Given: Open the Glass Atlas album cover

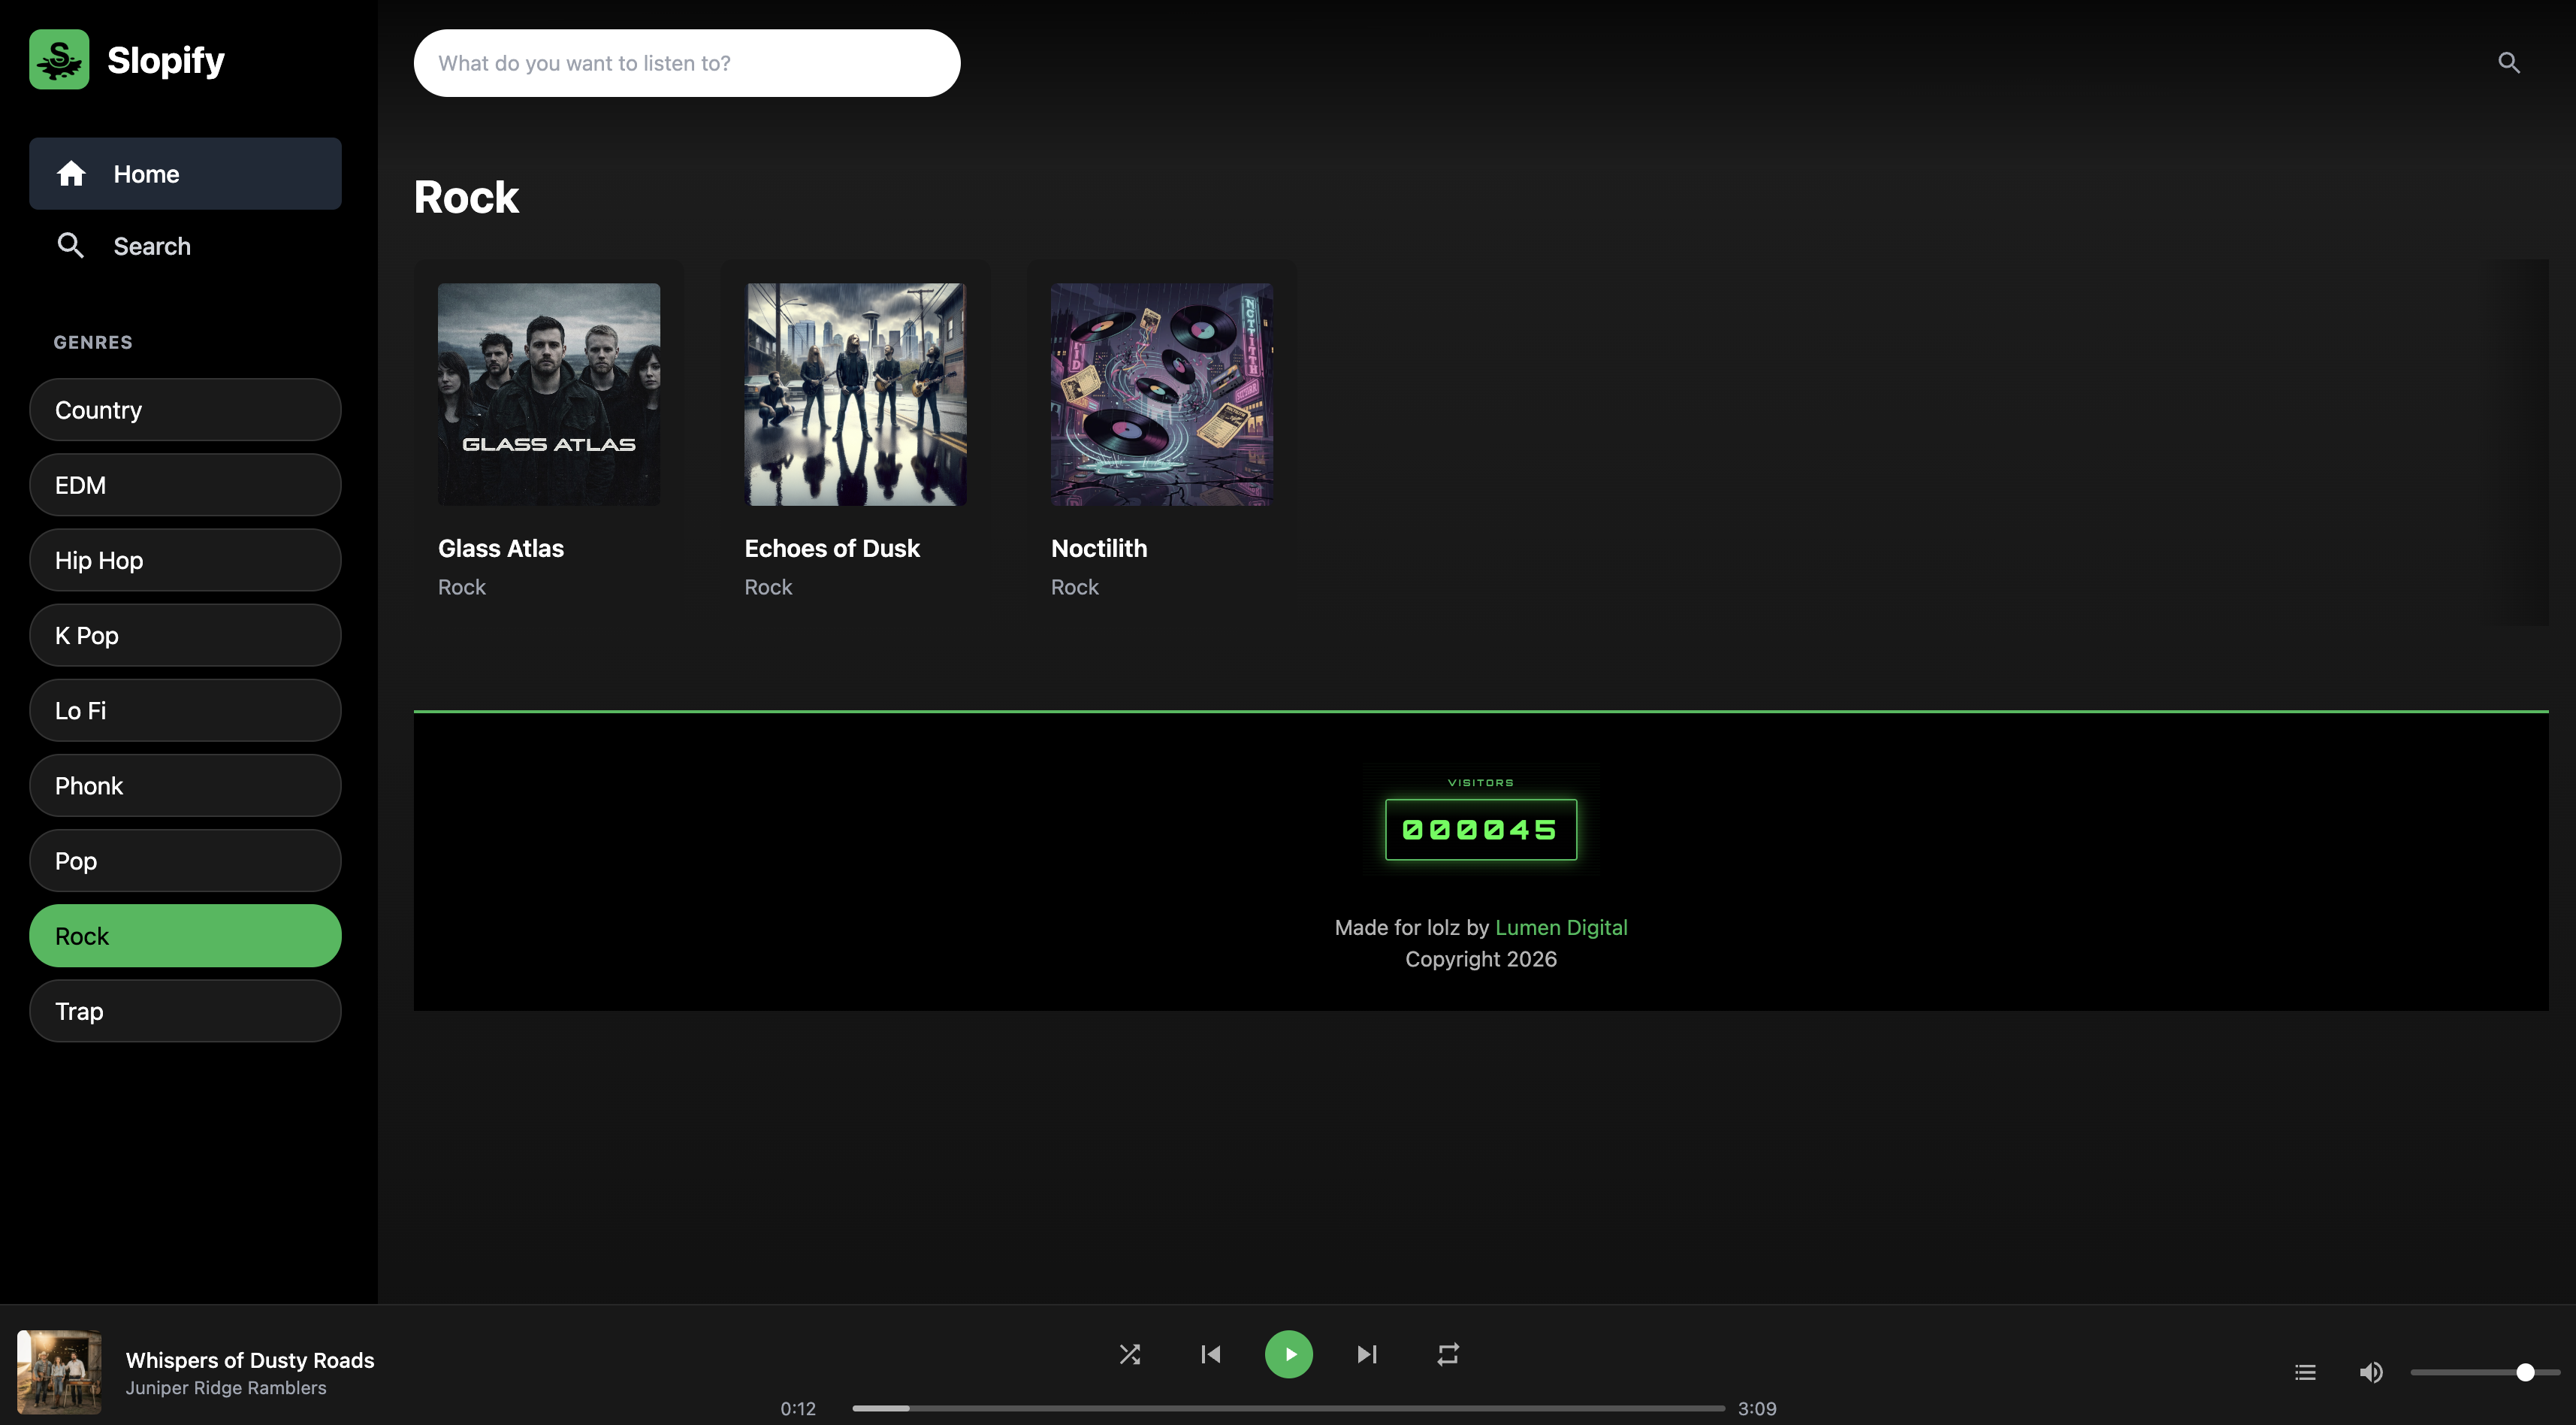Looking at the screenshot, I should (x=549, y=395).
